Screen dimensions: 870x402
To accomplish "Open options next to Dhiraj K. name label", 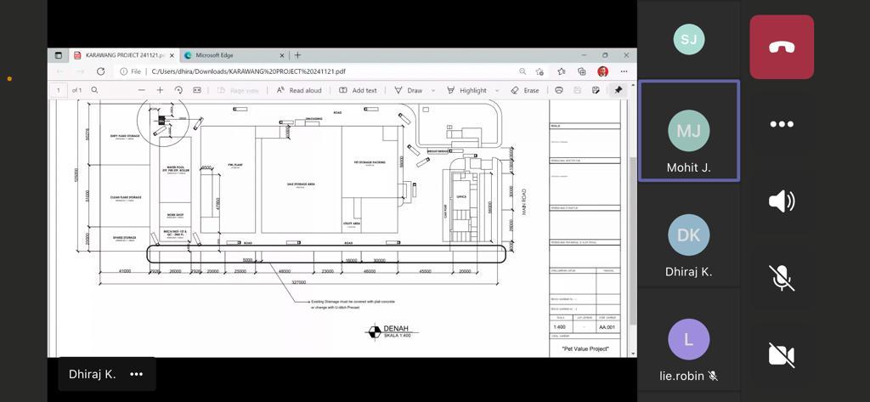I will (x=136, y=374).
